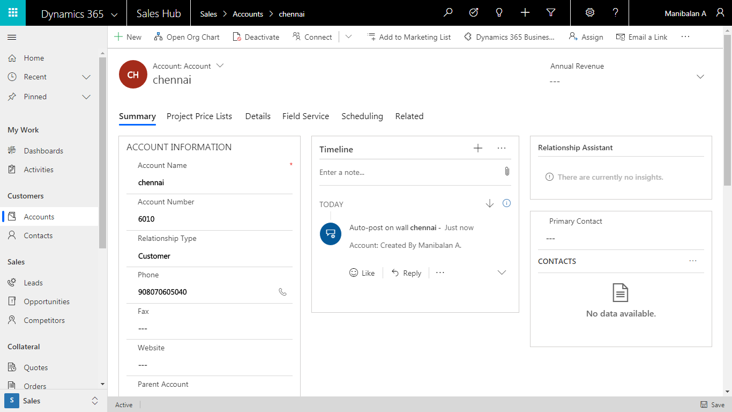Image resolution: width=732 pixels, height=412 pixels.
Task: Switch to the Details tab
Action: [x=258, y=116]
